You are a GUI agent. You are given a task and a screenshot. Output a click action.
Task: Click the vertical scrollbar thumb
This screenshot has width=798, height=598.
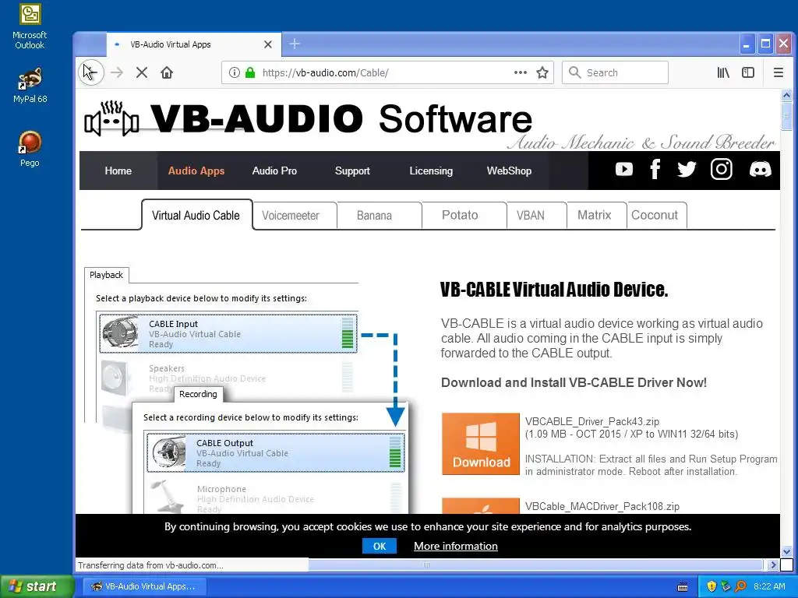786,115
